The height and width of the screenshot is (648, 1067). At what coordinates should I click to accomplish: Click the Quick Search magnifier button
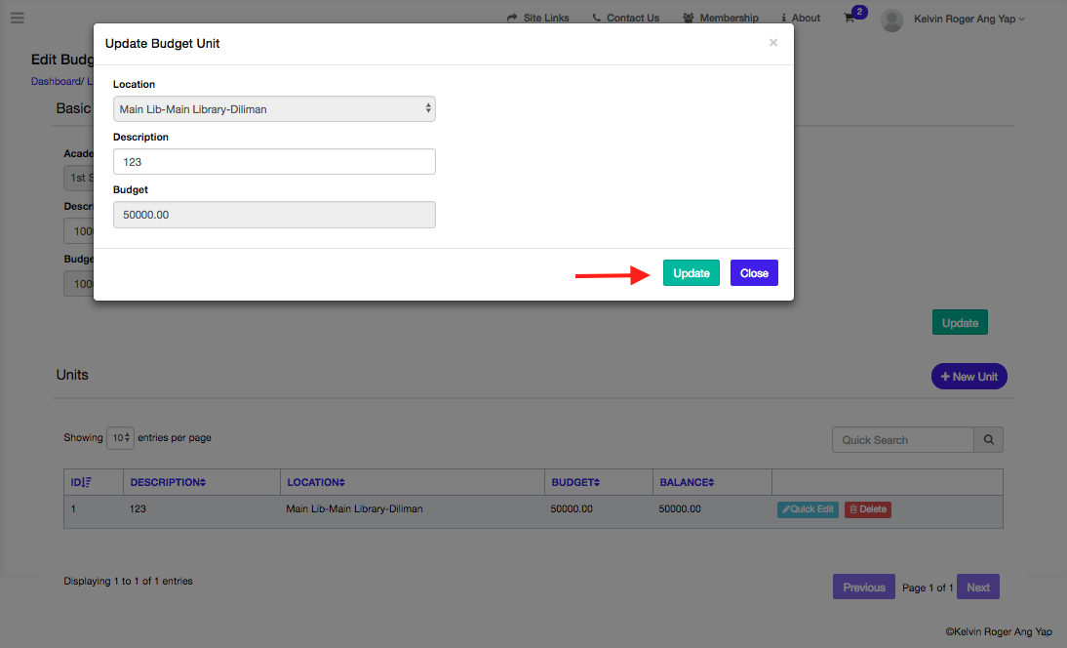pyautogui.click(x=988, y=440)
